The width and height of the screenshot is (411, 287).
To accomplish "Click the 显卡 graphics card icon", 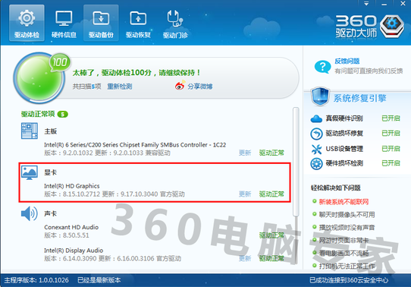I will (x=29, y=172).
